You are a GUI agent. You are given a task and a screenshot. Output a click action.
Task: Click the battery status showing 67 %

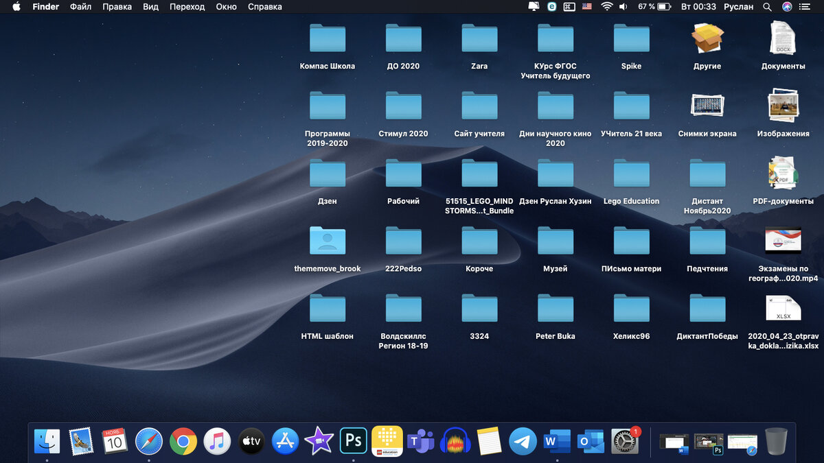click(x=654, y=7)
